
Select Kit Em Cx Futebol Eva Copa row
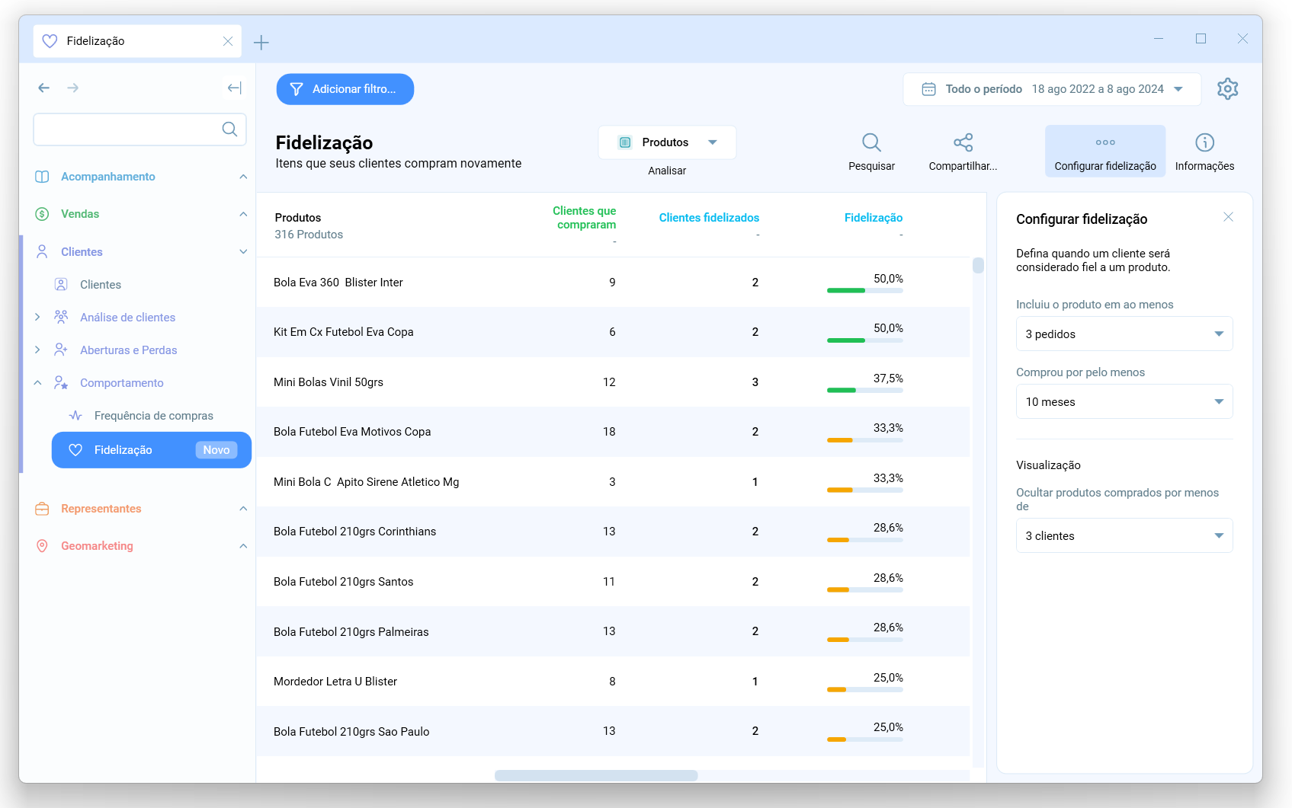coord(613,332)
